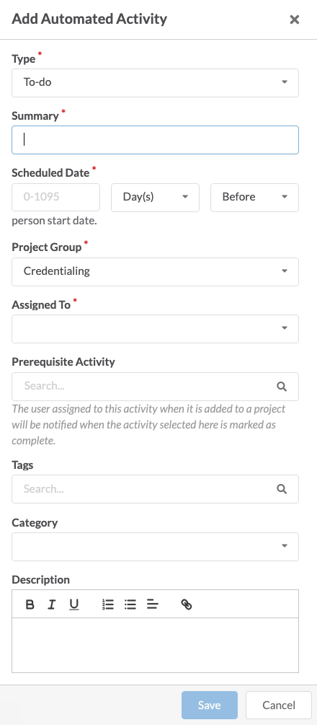The height and width of the screenshot is (725, 317).
Task: Open text alignment options in Description toolbar
Action: (153, 605)
